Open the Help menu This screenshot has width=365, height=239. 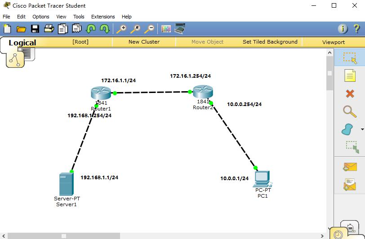tap(127, 17)
